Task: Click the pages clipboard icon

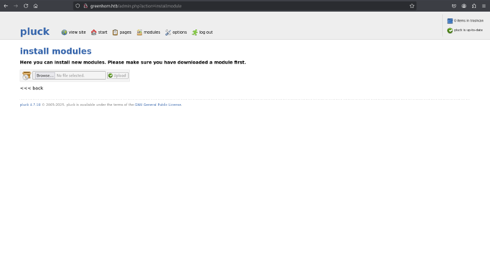Action: [x=115, y=32]
